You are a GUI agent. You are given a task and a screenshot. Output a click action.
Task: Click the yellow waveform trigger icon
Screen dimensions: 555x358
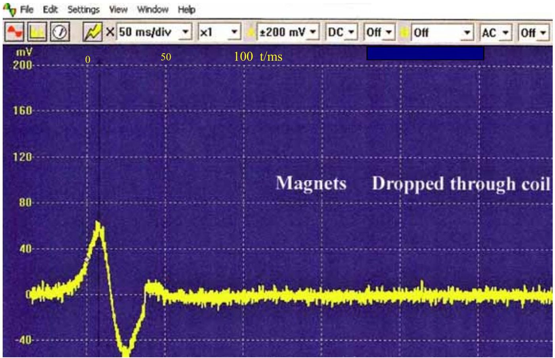coord(92,33)
